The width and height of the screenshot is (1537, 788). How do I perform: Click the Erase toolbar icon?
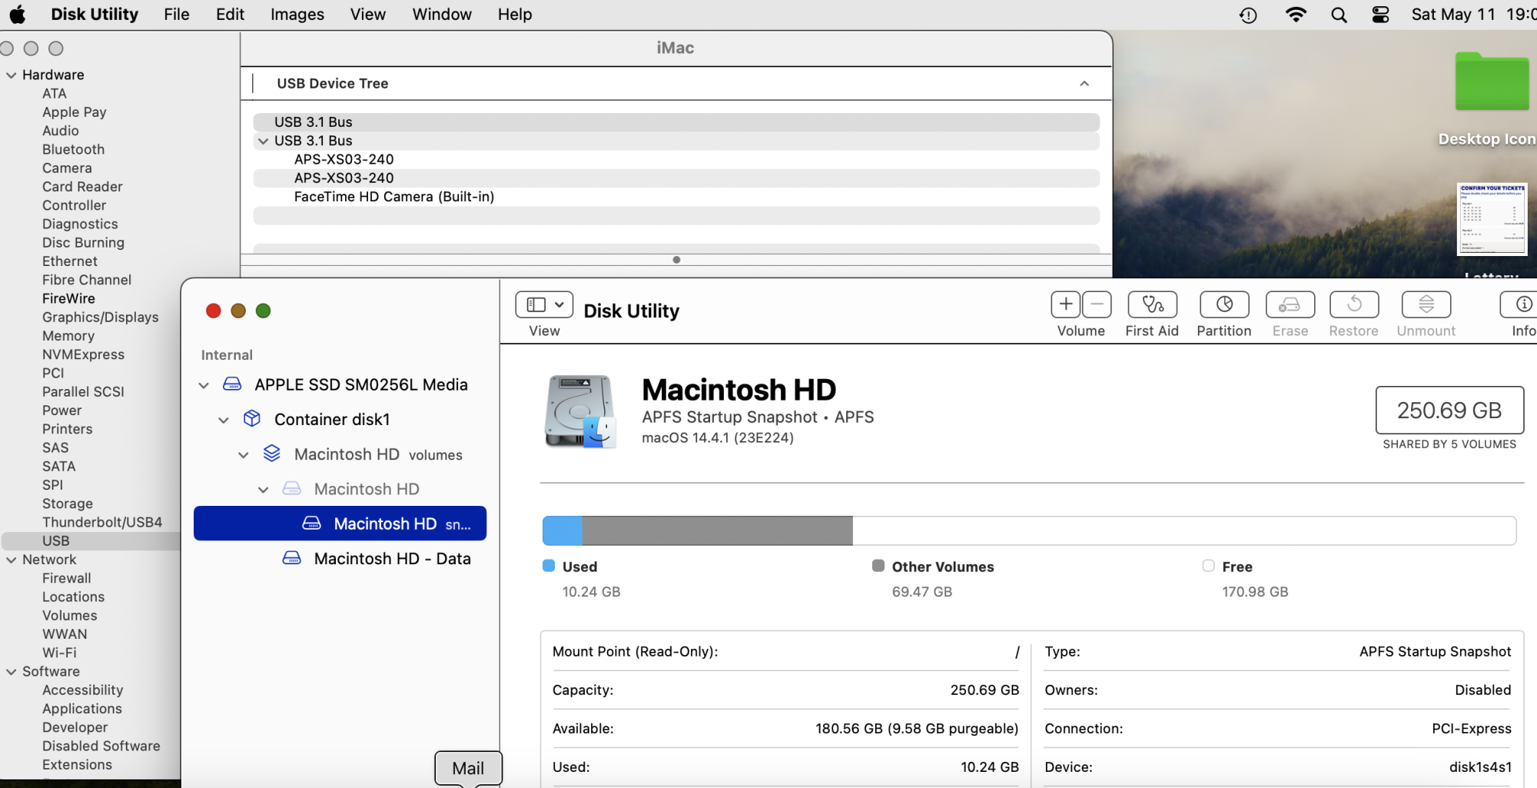(x=1290, y=304)
